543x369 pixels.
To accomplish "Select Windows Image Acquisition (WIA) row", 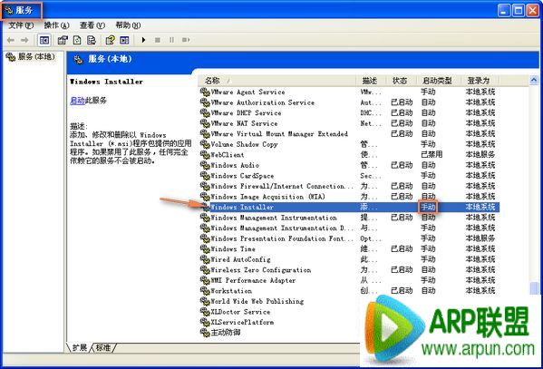I will pyautogui.click(x=350, y=197).
